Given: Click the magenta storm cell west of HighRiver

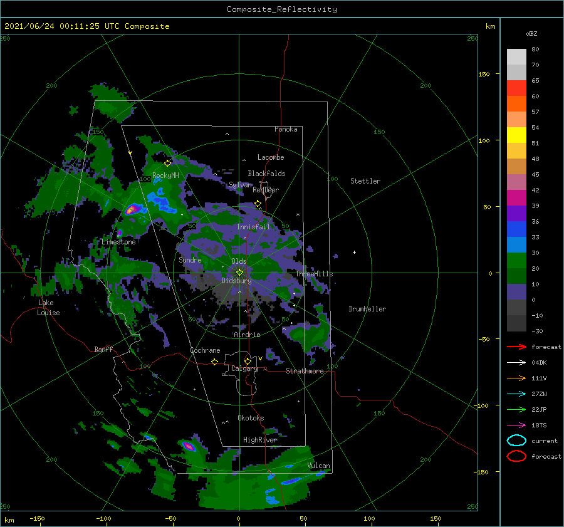Looking at the screenshot, I should pyautogui.click(x=189, y=446).
